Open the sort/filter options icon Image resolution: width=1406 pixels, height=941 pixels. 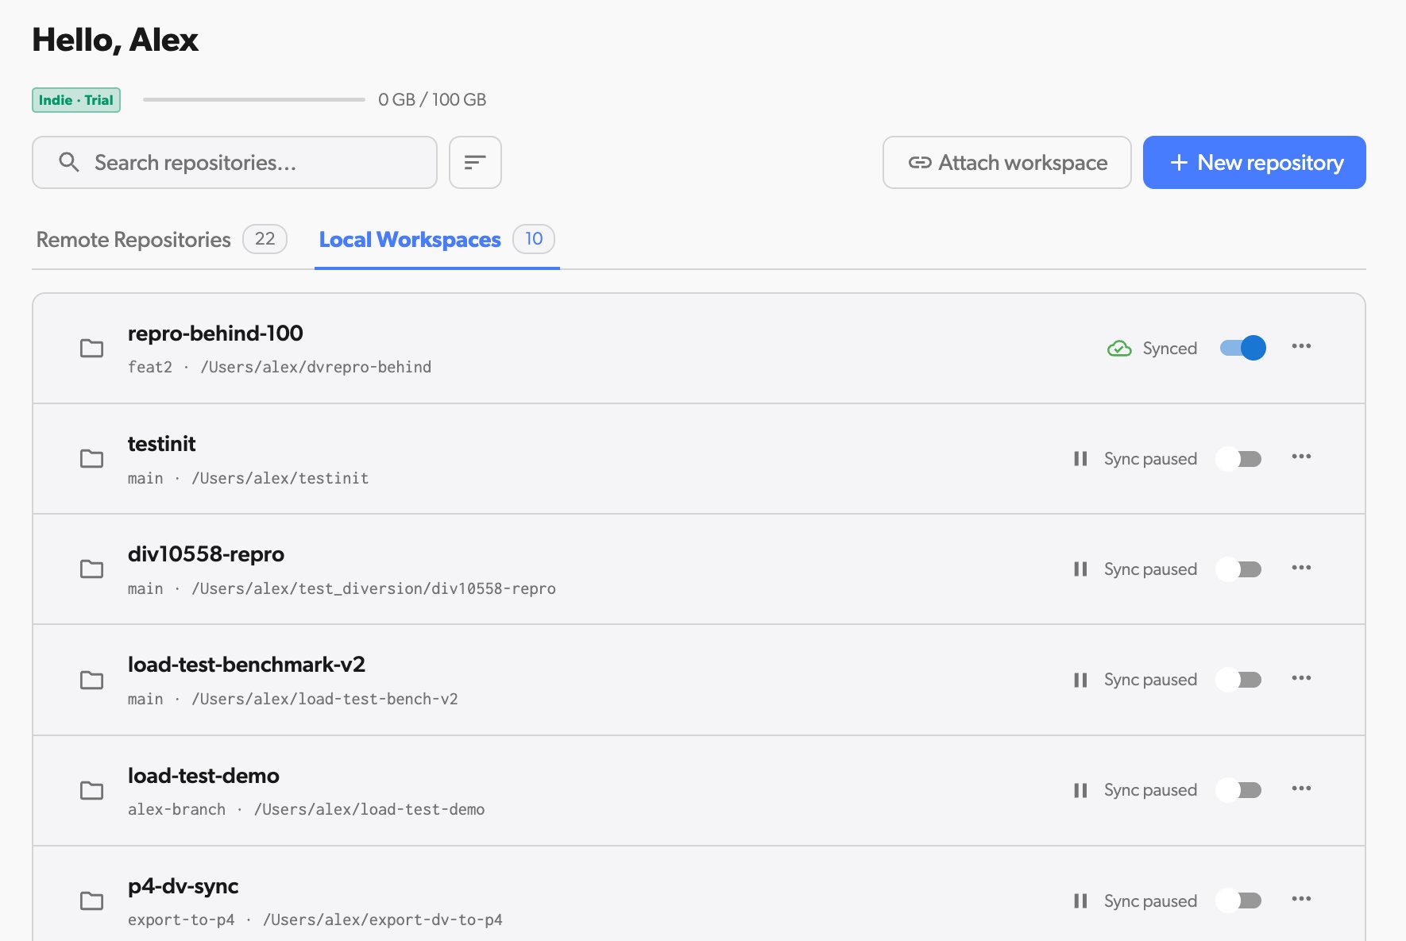click(475, 162)
